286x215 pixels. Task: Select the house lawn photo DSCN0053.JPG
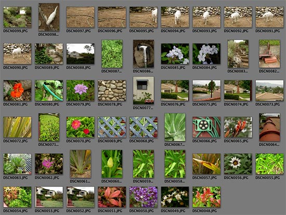tap(49, 197)
